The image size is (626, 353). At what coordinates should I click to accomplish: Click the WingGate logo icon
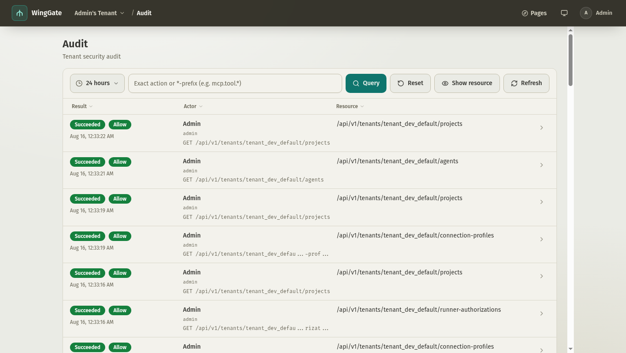pyautogui.click(x=20, y=13)
